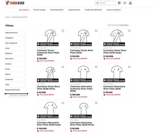Open the Novedades menu

point(24,10)
